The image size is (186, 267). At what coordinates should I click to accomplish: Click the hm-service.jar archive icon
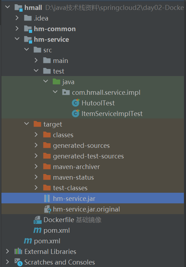(x=47, y=198)
